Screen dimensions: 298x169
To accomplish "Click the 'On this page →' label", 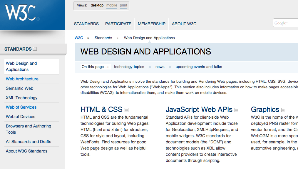I will coord(96,67).
